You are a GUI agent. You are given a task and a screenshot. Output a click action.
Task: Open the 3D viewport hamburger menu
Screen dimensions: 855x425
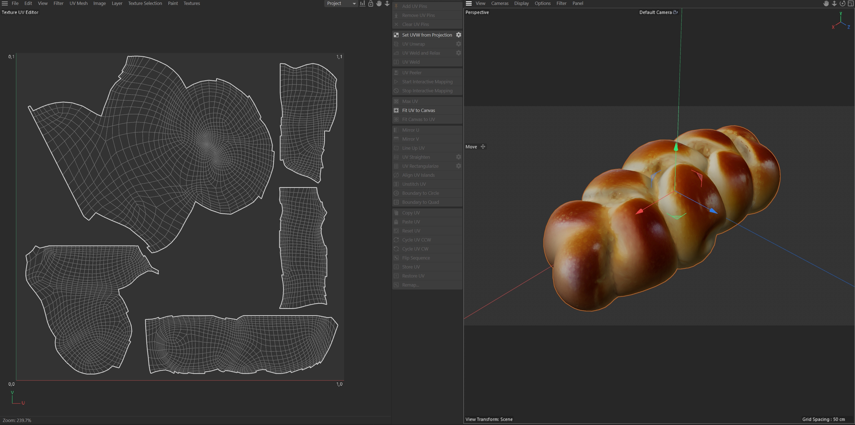(469, 3)
